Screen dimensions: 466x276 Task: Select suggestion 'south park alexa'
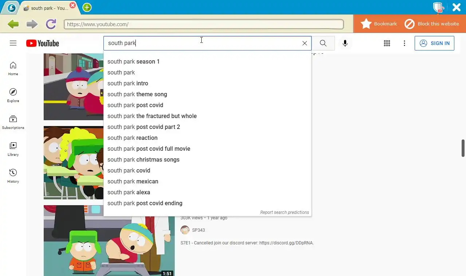pyautogui.click(x=208, y=192)
